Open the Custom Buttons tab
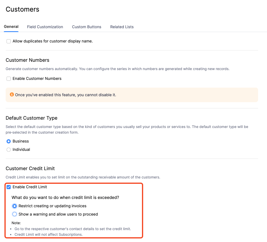The height and width of the screenshot is (242, 267). point(86,27)
